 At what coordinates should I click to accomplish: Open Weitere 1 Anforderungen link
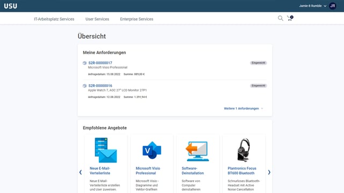(243, 108)
